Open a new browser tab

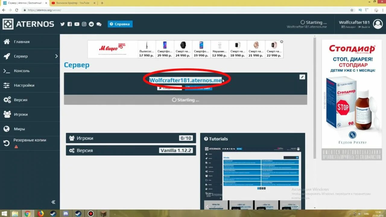[x=102, y=3]
